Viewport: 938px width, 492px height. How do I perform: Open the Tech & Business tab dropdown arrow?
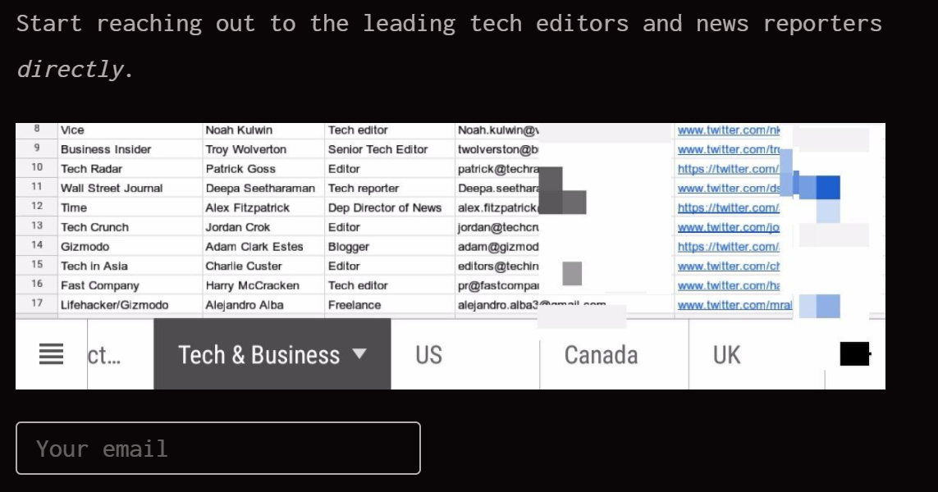[x=359, y=354]
